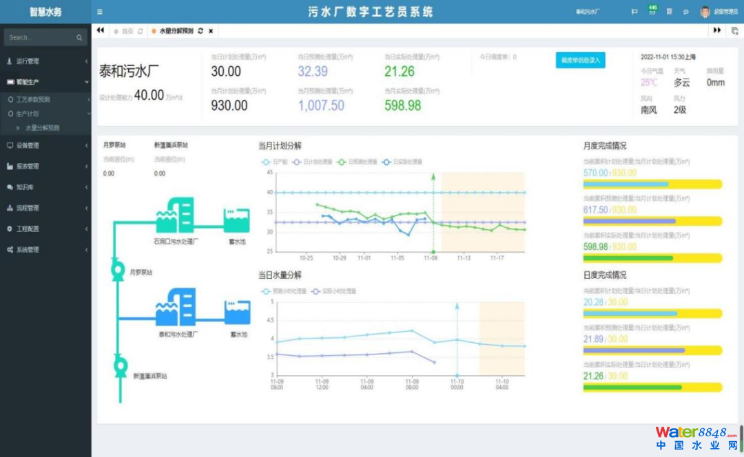Click the 月度 598.98/930.00 green progress bar

point(652,258)
